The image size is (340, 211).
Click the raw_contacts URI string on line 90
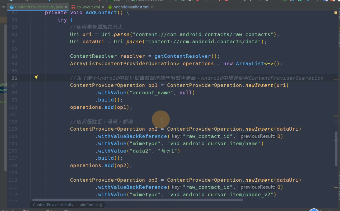(x=203, y=34)
